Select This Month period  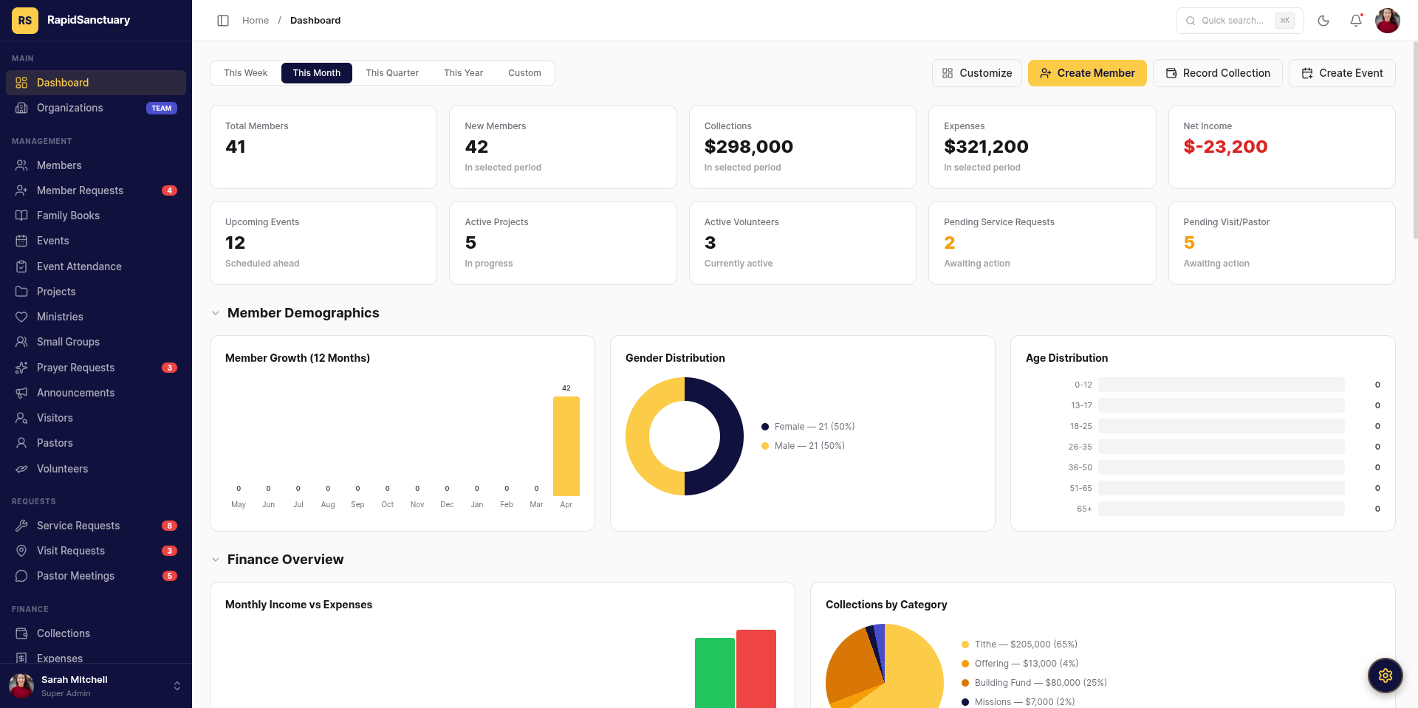[317, 73]
